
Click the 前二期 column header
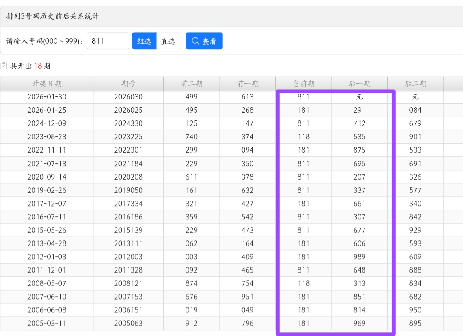click(x=191, y=84)
